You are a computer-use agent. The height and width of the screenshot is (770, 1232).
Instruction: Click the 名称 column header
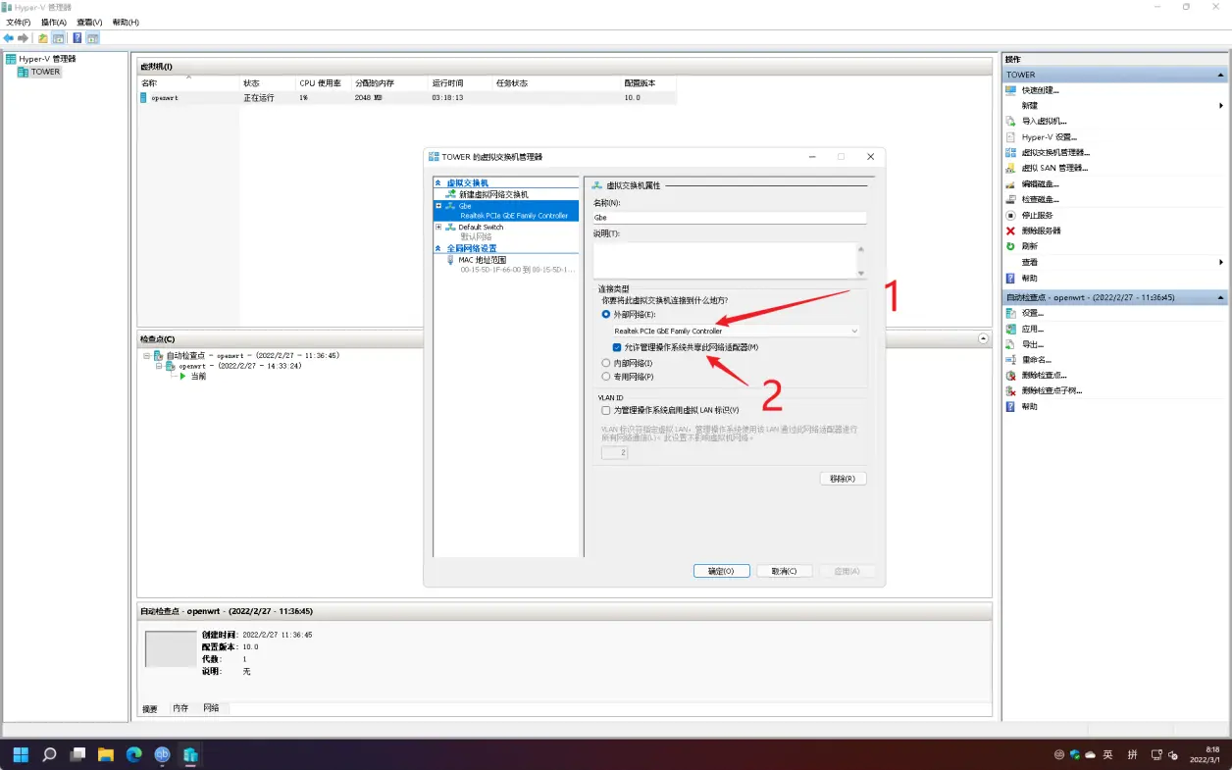pyautogui.click(x=188, y=83)
